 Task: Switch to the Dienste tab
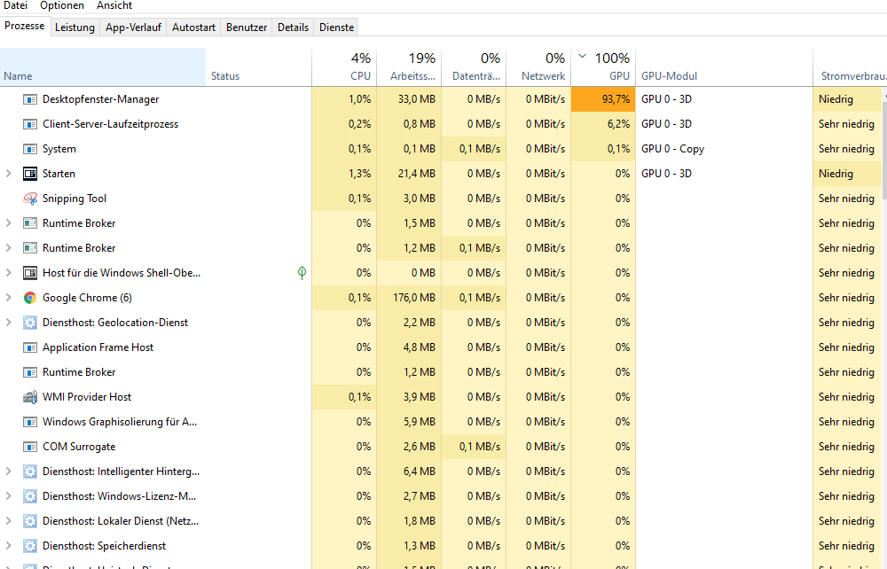[335, 27]
